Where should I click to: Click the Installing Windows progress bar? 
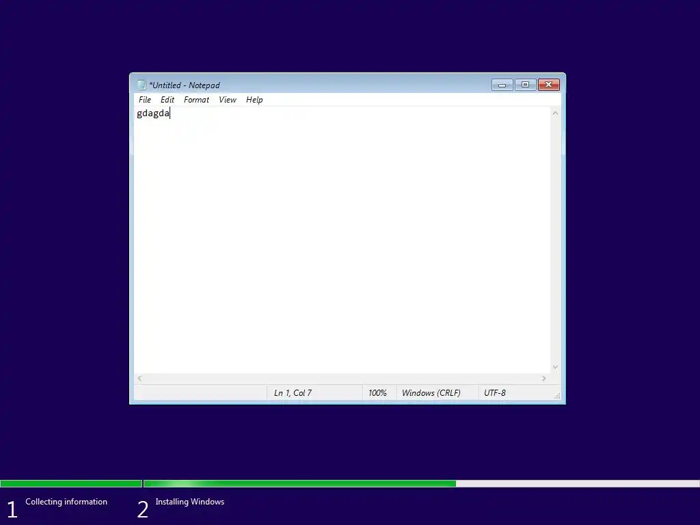(421, 483)
